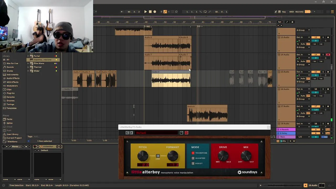The image size is (336, 189).
Task: Arm track 16 Audio for recording
Action: 328,89
